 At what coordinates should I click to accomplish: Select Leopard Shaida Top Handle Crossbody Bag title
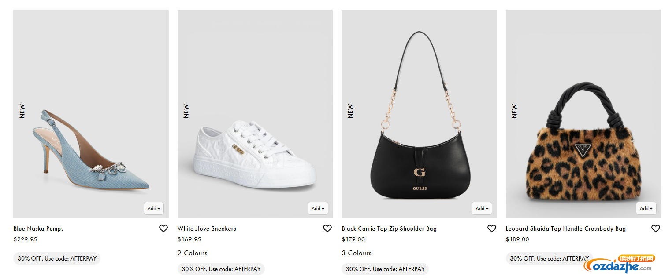565,228
